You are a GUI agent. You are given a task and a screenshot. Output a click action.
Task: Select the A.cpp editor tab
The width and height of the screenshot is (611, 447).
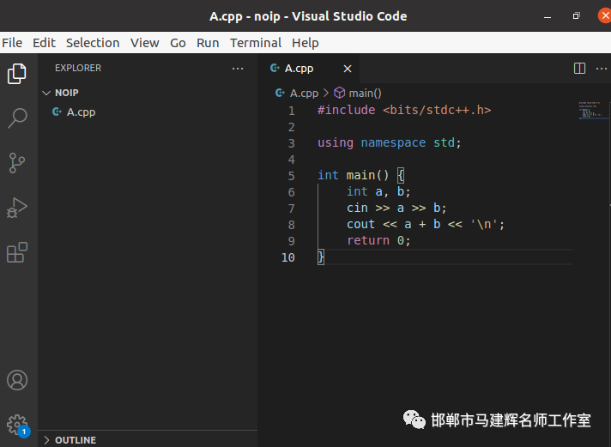[x=309, y=69]
